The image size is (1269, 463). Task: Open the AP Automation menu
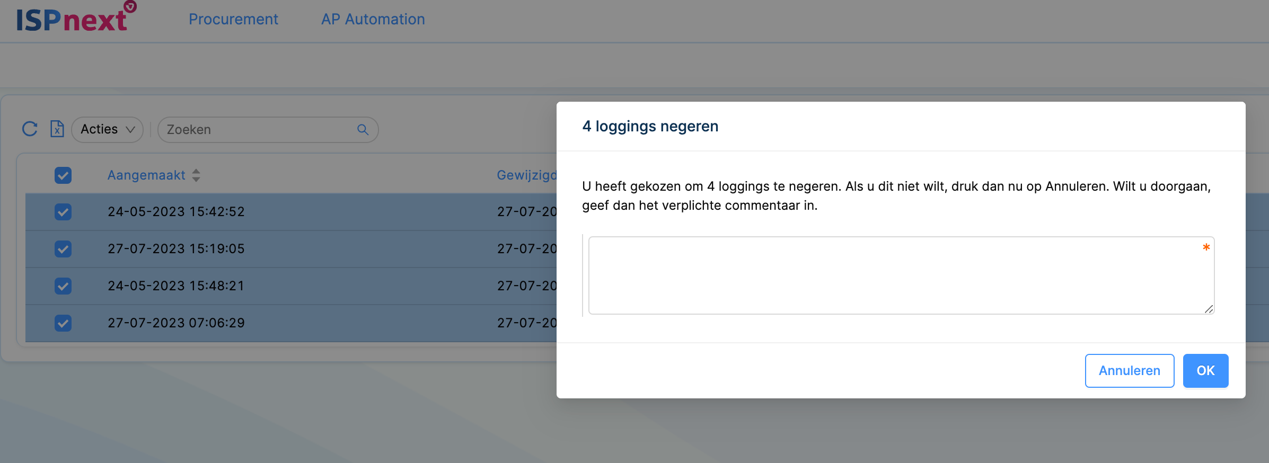coord(373,20)
